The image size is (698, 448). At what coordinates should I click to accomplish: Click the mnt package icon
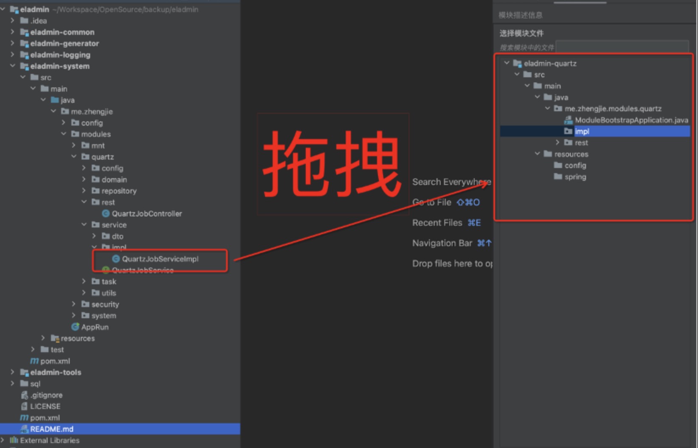[85, 146]
